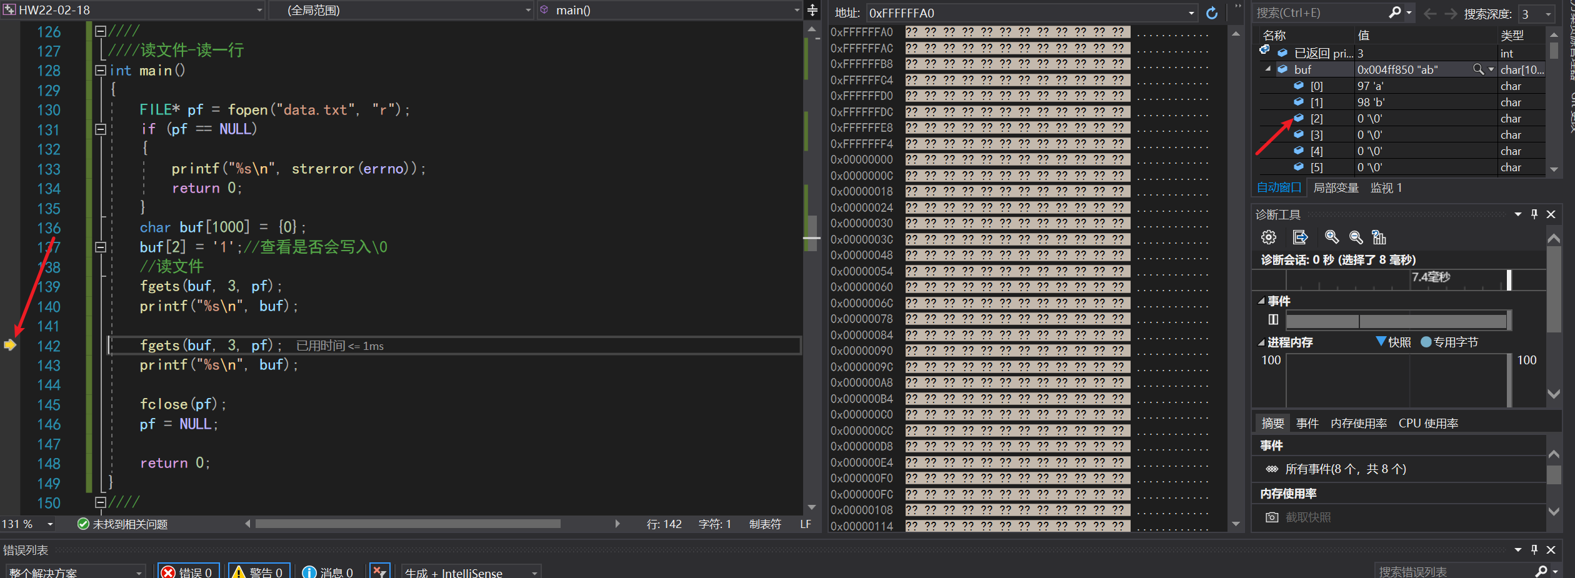Open the CPU 使用率 tab
The height and width of the screenshot is (578, 1575).
pyautogui.click(x=1428, y=423)
